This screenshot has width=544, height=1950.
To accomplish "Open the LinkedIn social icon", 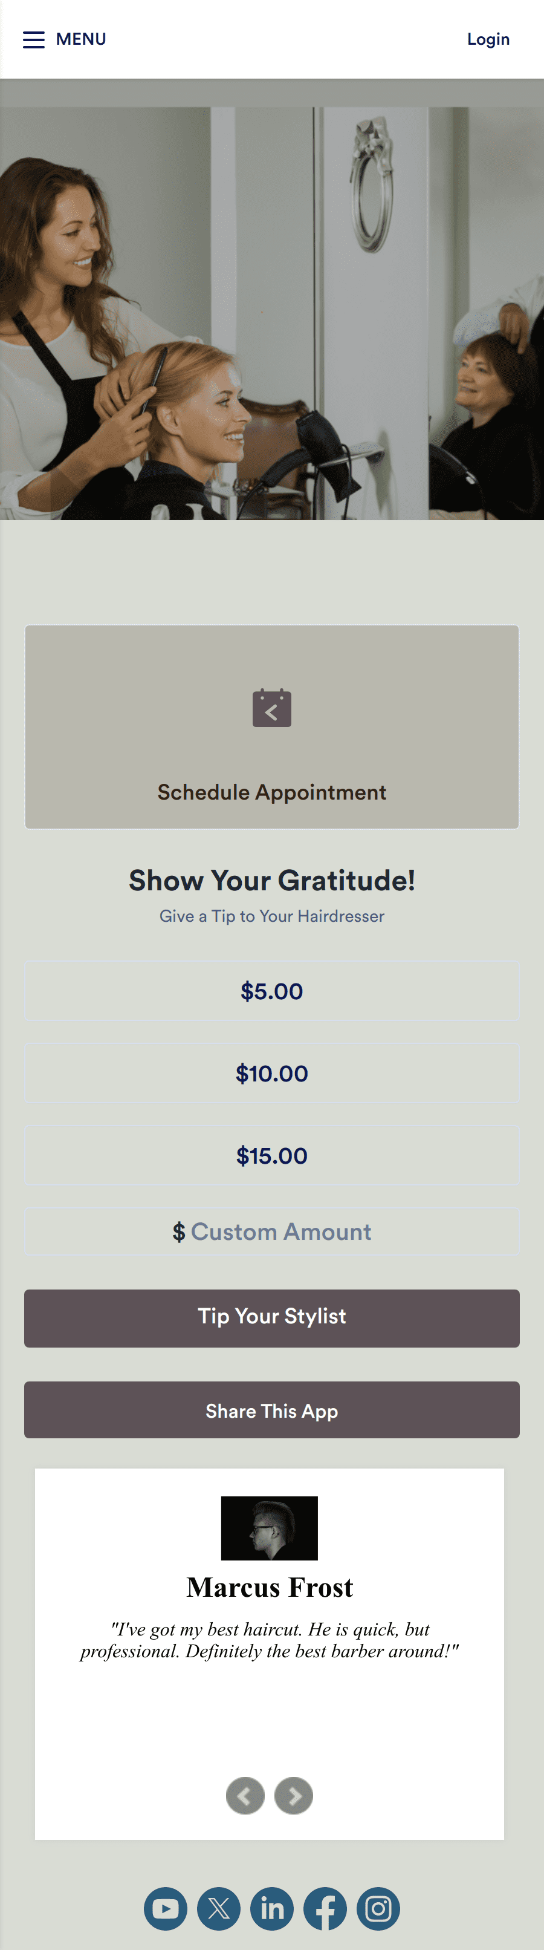I will 271,1908.
